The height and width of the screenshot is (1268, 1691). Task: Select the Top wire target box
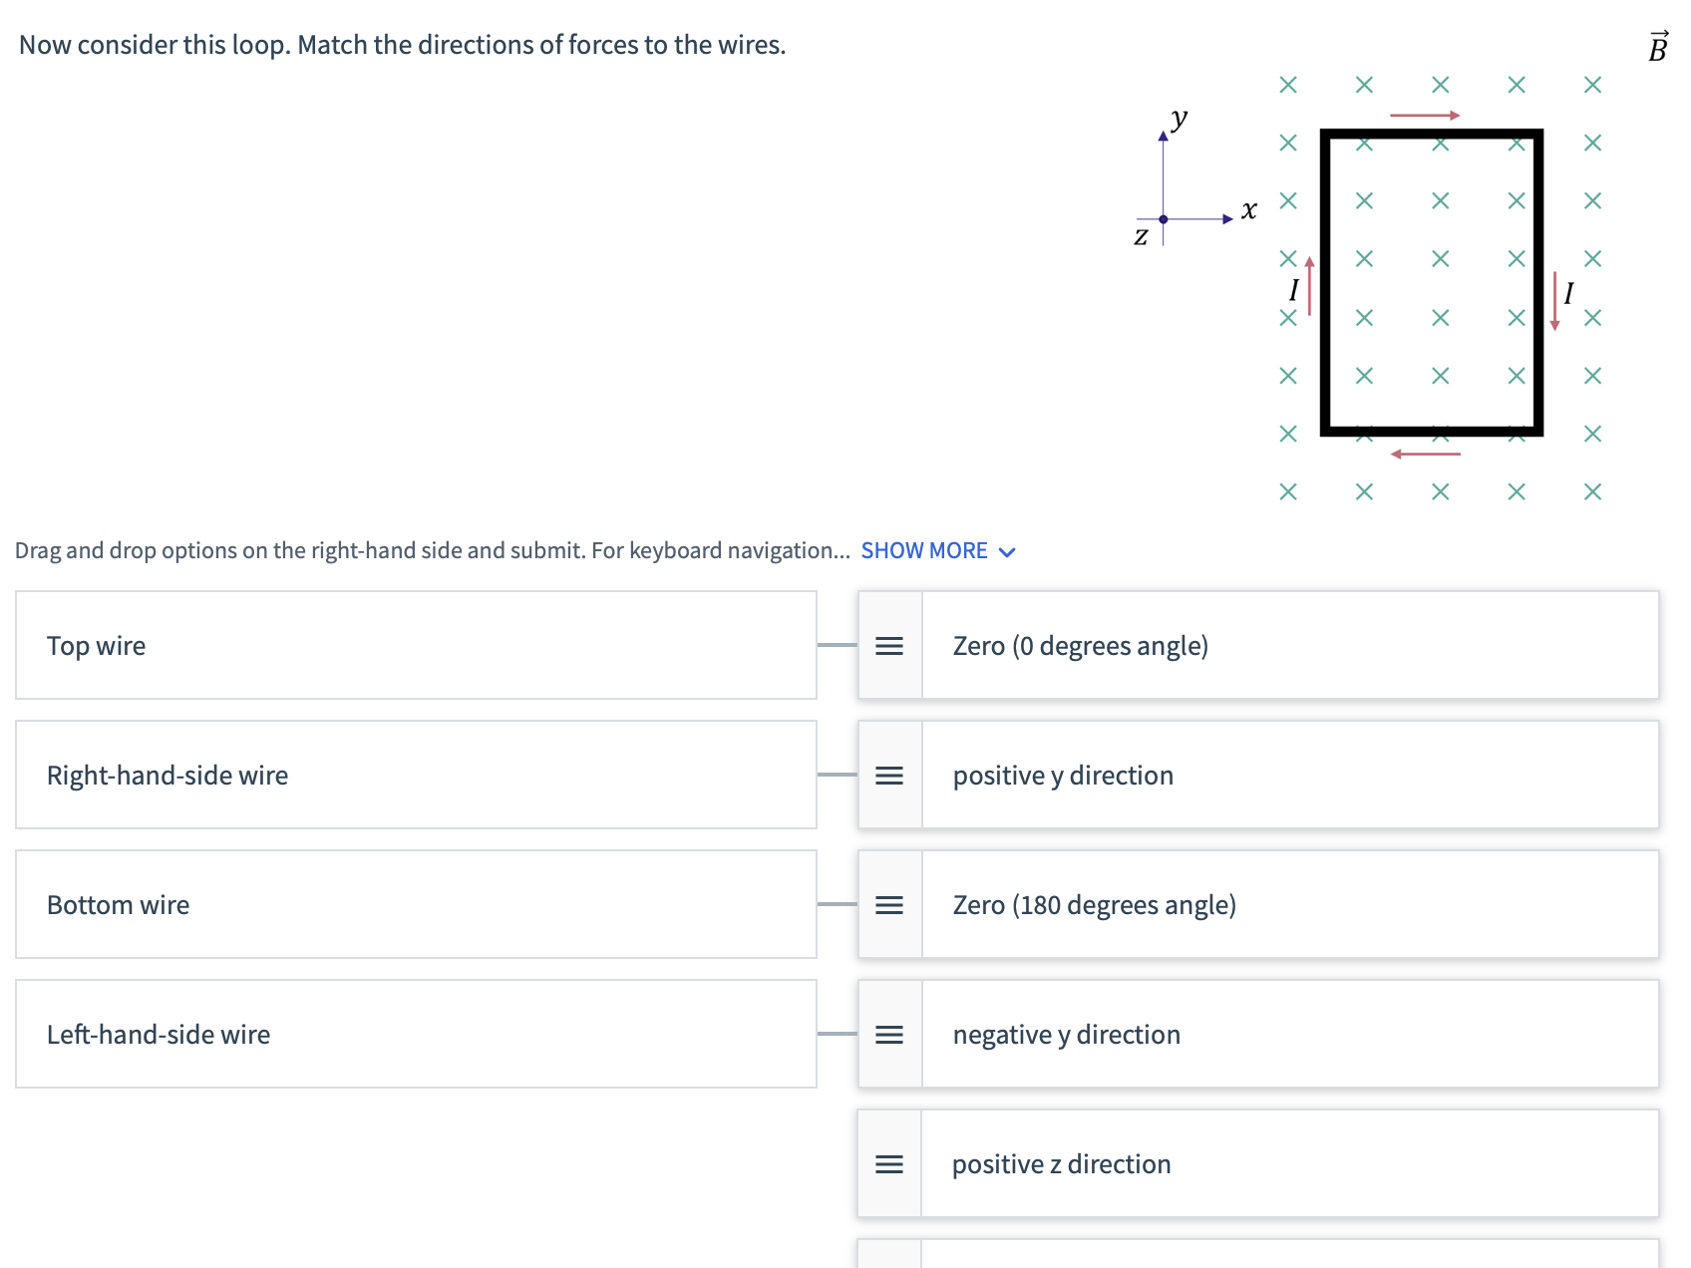(x=416, y=646)
